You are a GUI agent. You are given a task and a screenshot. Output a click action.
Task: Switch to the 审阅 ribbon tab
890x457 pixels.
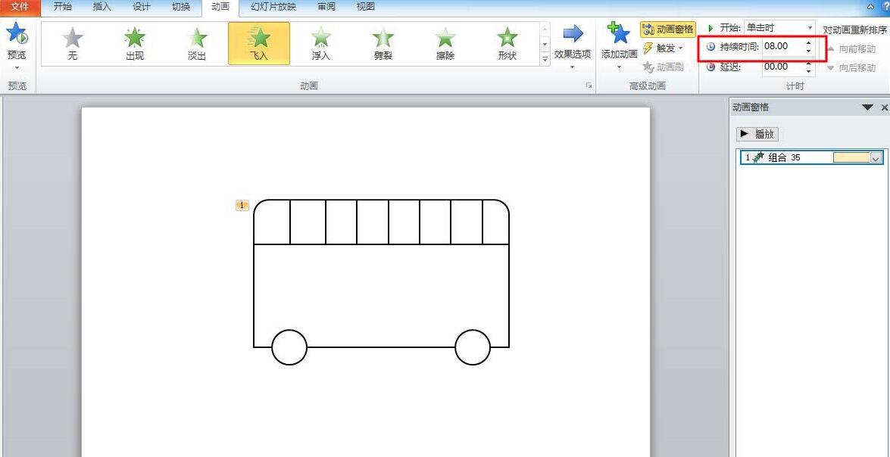tap(326, 8)
